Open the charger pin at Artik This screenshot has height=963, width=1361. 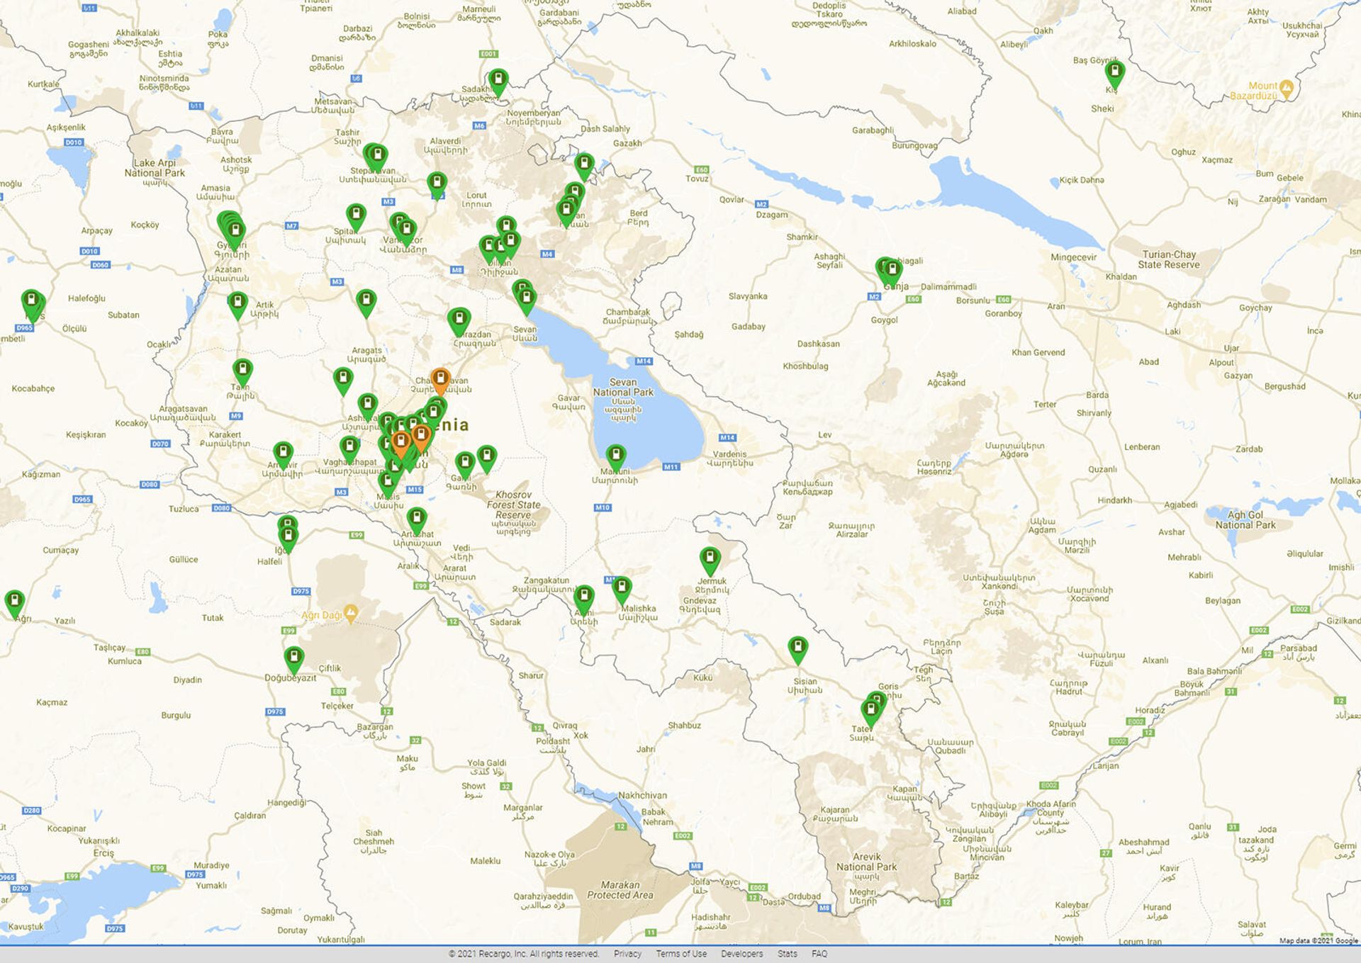[237, 305]
